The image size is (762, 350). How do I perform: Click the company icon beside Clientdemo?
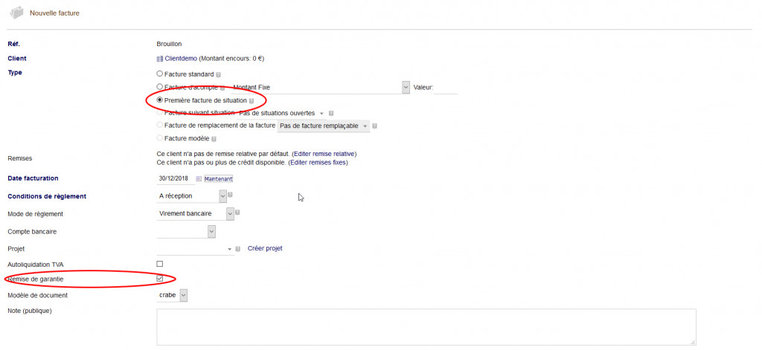(x=159, y=59)
